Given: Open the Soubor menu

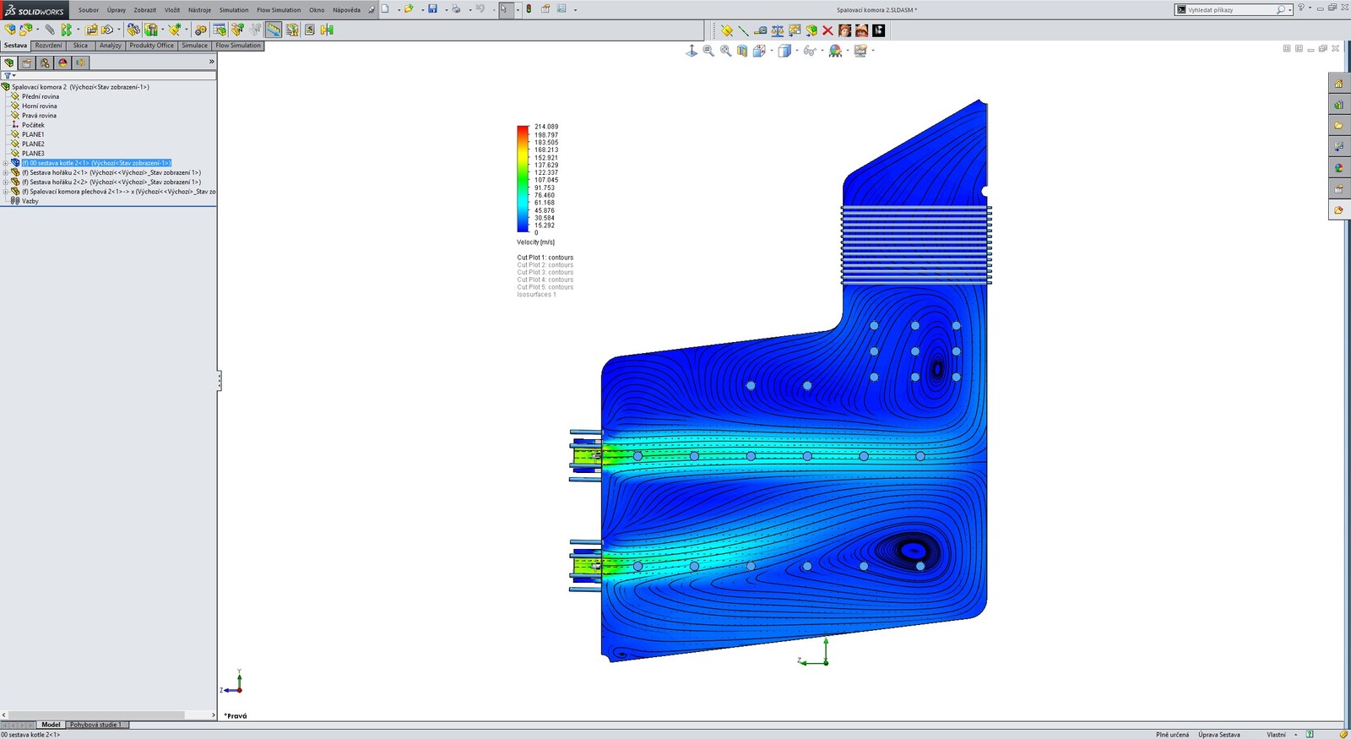Looking at the screenshot, I should [89, 10].
